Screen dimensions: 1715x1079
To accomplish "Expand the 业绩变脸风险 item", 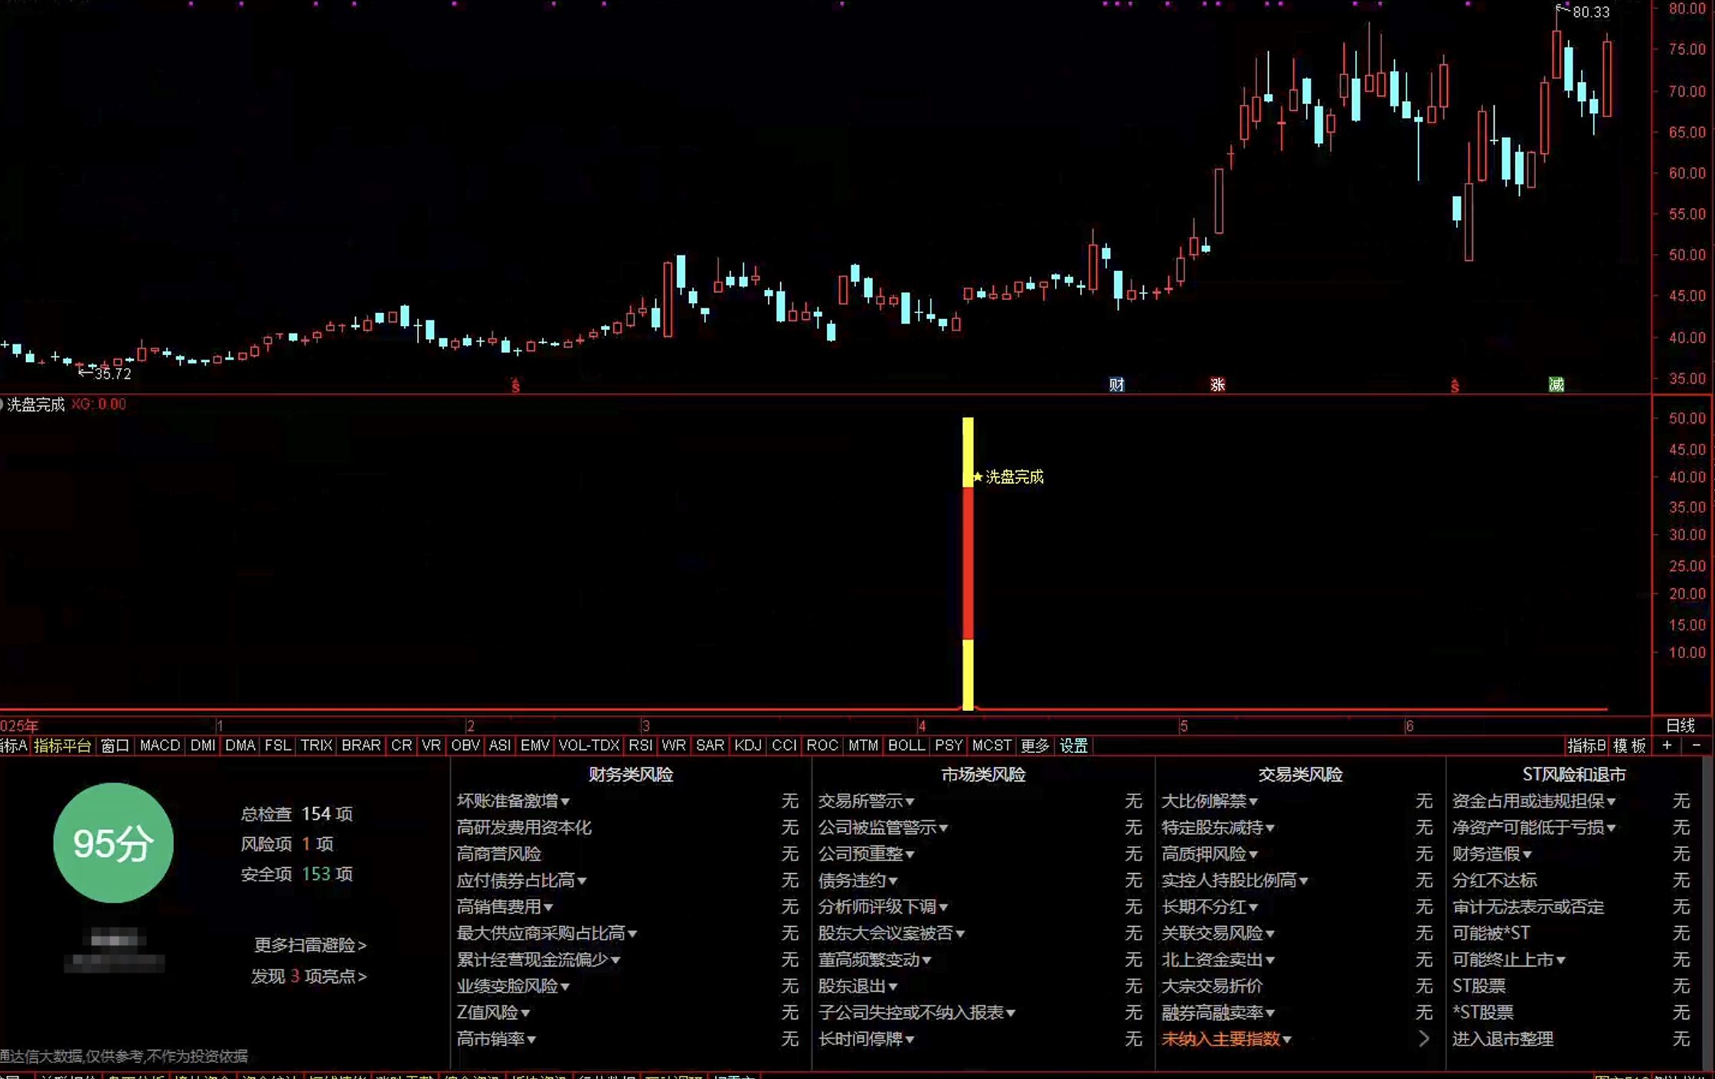I will pyautogui.click(x=513, y=986).
